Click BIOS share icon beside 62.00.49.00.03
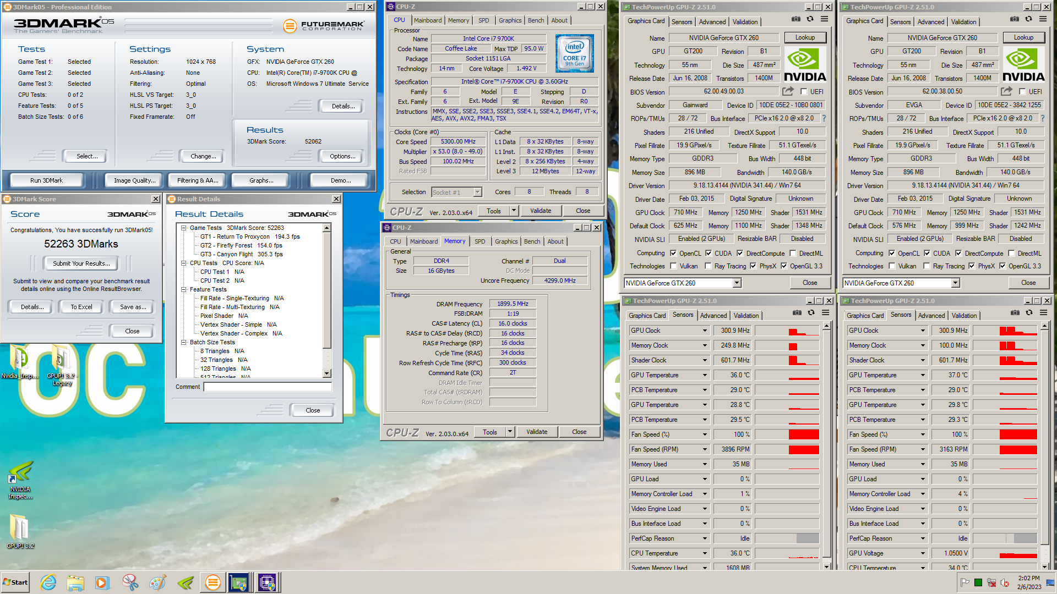Screen dimensions: 1057x594 788,91
